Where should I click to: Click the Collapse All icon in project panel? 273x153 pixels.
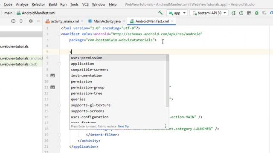[21, 21]
